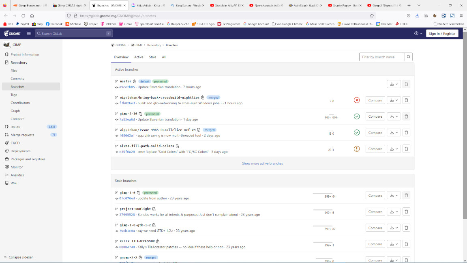467x263 pixels.
Task: Expand download options for gimp-2-10 branch
Action: pyautogui.click(x=394, y=116)
